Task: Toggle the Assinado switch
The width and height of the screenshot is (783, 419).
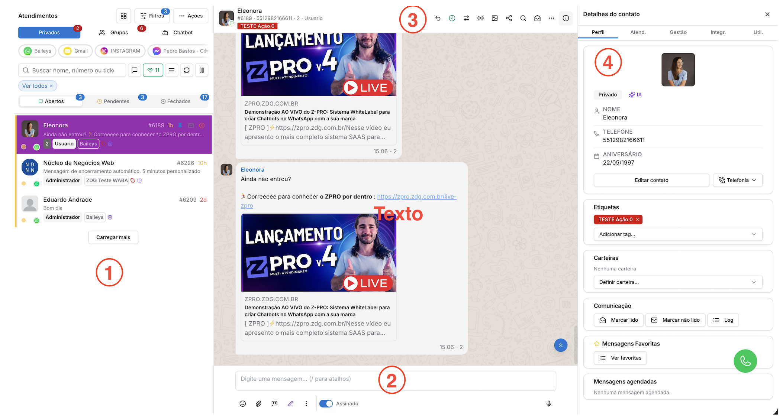Action: (x=326, y=404)
